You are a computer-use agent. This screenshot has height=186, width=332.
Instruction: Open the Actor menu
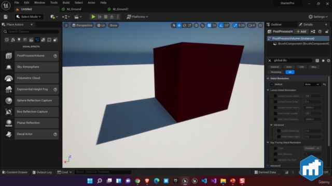coord(91,3)
